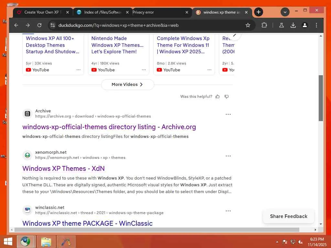Open the network tray icon

pyautogui.click(x=293, y=242)
